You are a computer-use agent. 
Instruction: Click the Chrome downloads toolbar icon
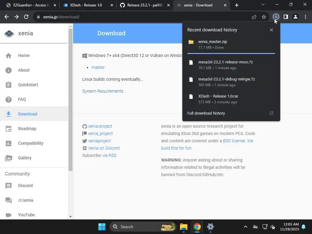tap(276, 17)
